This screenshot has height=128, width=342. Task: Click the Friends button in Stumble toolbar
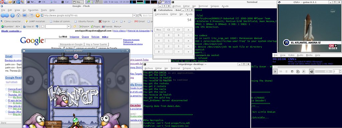click(x=107, y=27)
